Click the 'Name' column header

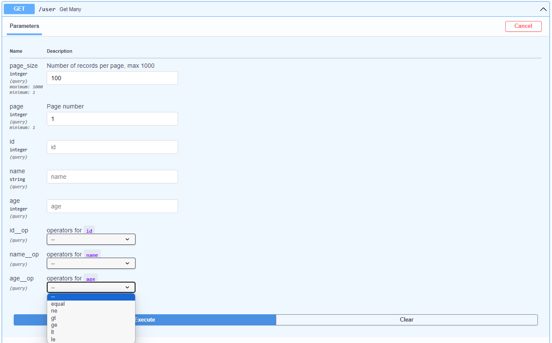coord(16,51)
